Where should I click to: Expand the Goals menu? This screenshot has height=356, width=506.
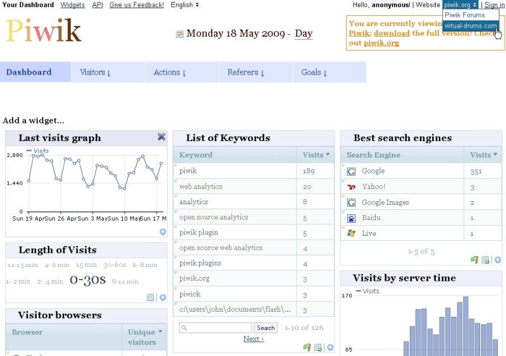(330, 72)
